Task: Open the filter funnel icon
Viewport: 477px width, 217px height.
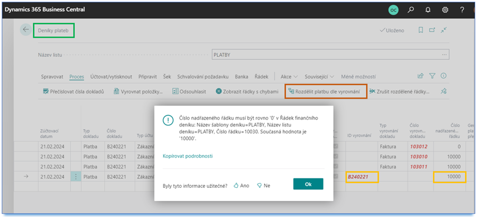Action: tap(432, 76)
